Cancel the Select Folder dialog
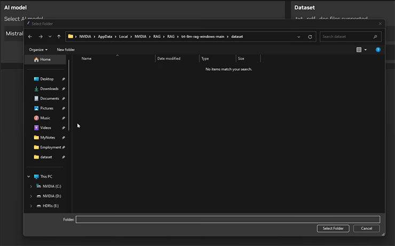 click(366, 228)
